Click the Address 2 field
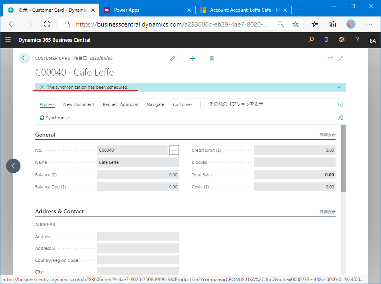This screenshot has height=284, width=381. pos(138,248)
